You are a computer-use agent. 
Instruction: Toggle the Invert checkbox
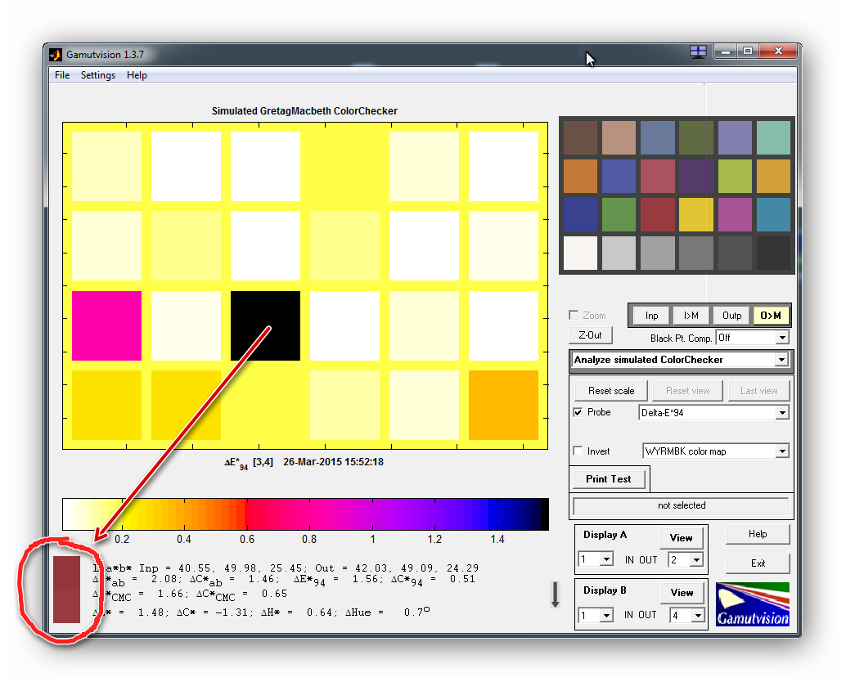point(578,451)
